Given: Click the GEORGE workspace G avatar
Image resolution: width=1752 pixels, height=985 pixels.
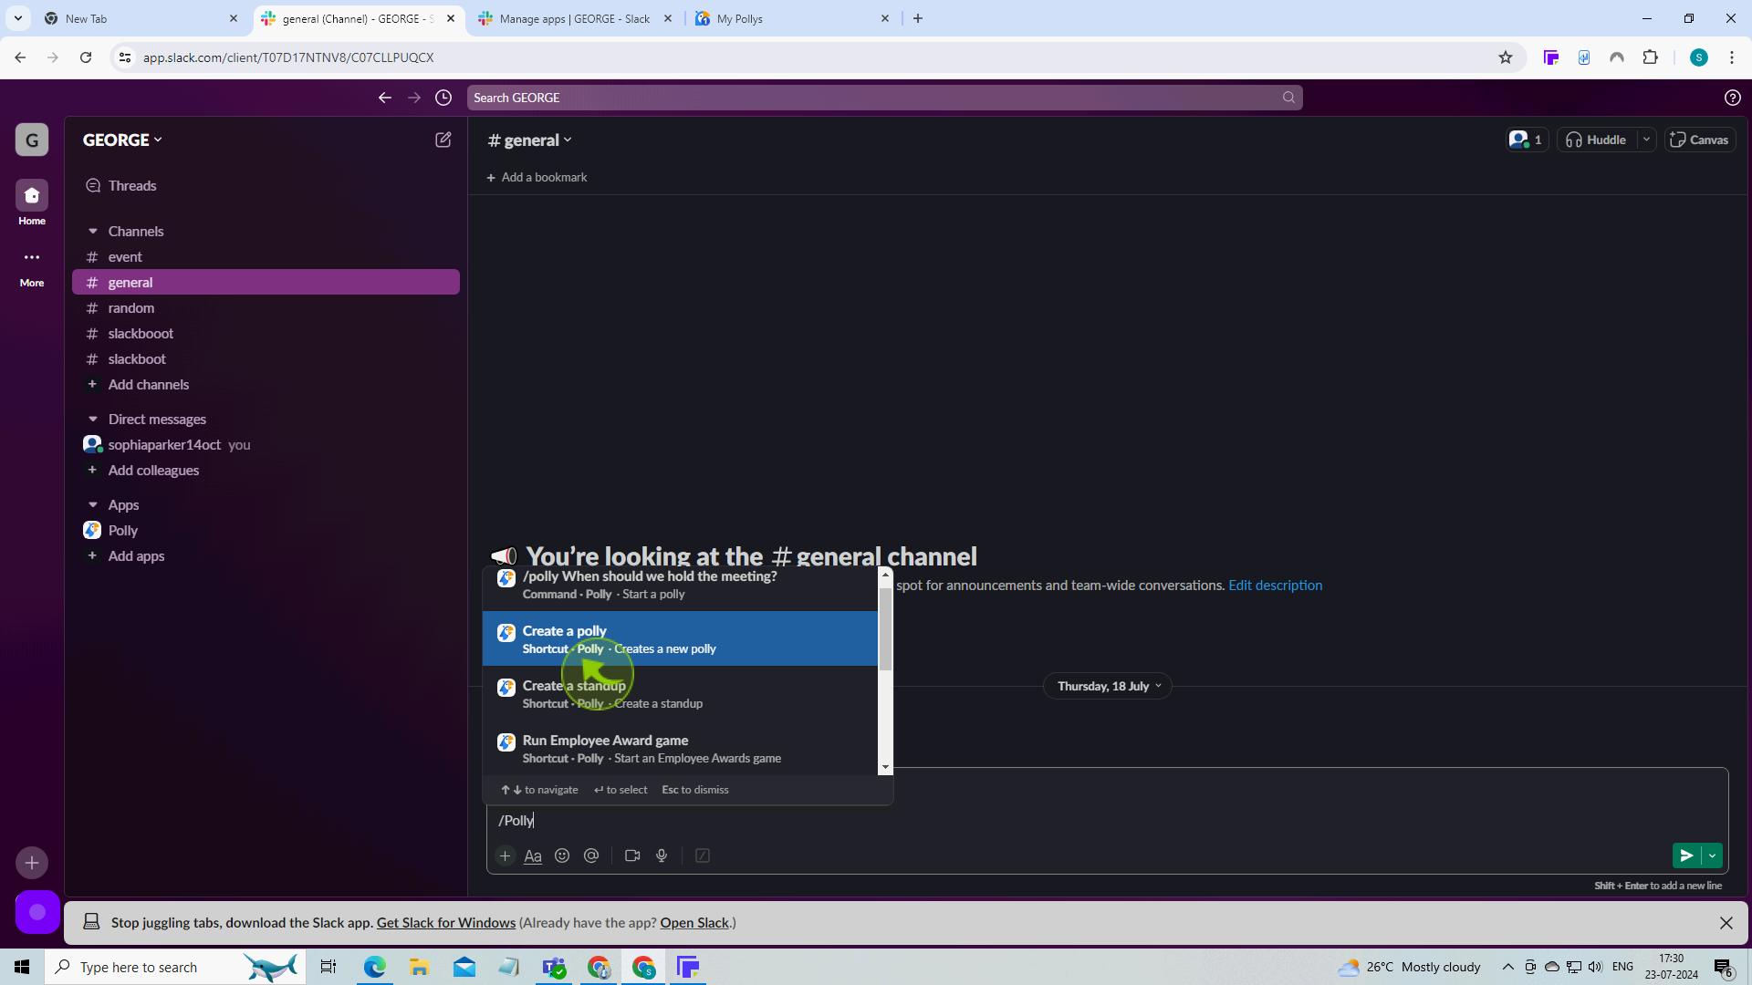Looking at the screenshot, I should [x=32, y=140].
